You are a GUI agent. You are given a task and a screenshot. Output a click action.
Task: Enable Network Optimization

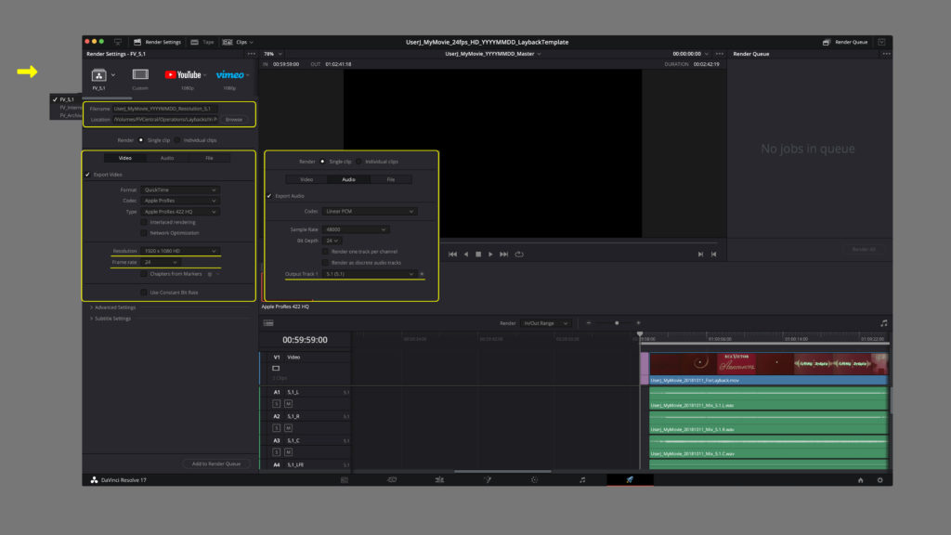pos(144,233)
